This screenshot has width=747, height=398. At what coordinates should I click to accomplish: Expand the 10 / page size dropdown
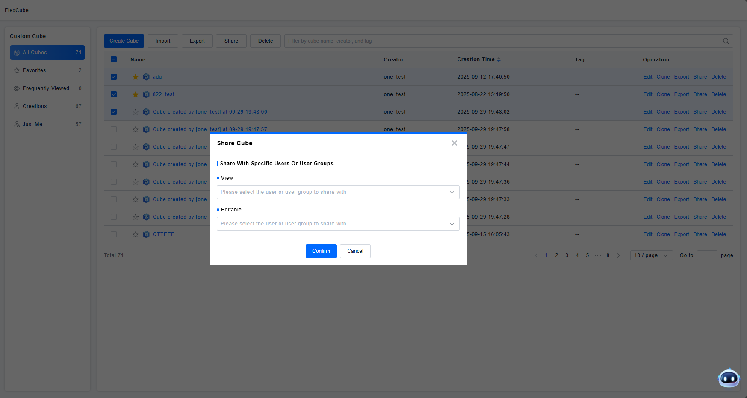[x=651, y=255]
